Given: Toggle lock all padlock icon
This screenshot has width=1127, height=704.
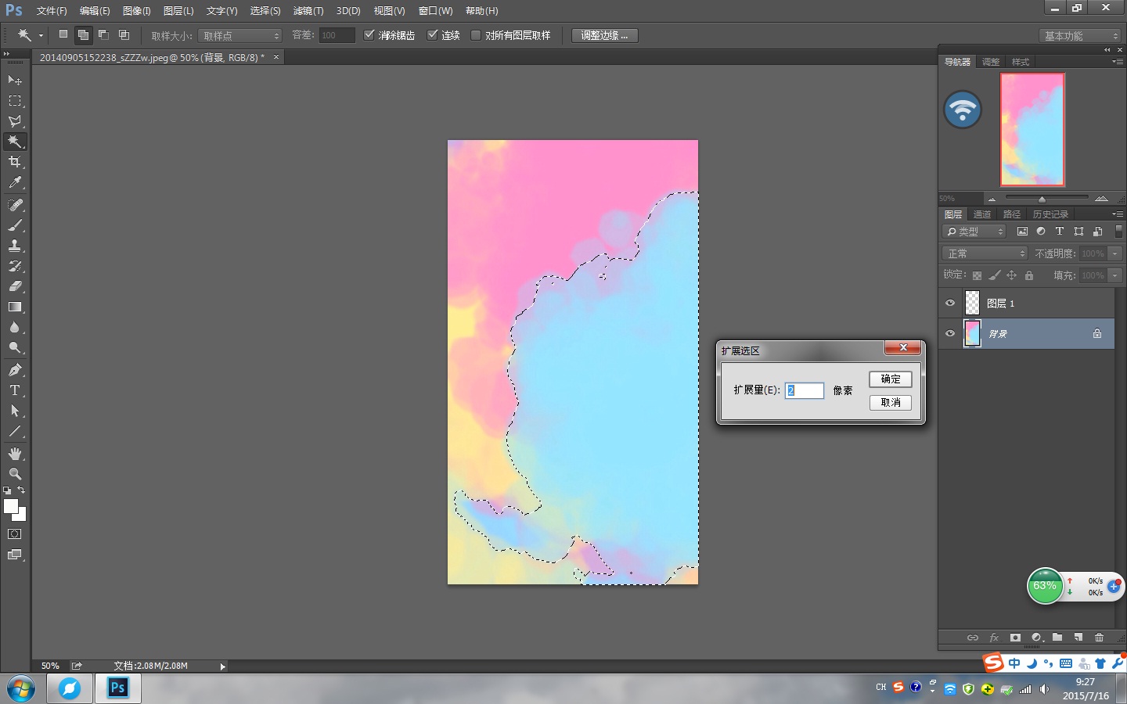Looking at the screenshot, I should tap(1029, 275).
